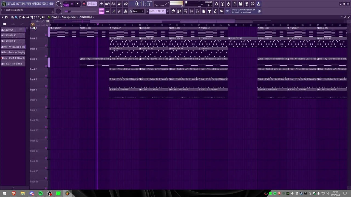Select ZENOLOGY #2 in the pattern picker
Screen dimensions: 351x197
(x=13, y=35)
